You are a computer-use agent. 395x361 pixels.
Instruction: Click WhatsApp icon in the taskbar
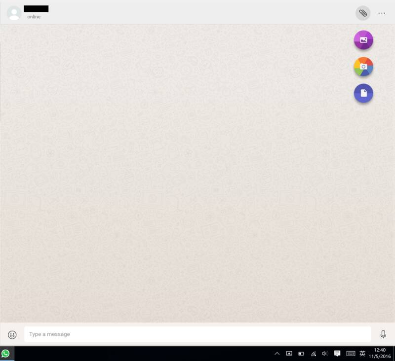click(x=5, y=354)
